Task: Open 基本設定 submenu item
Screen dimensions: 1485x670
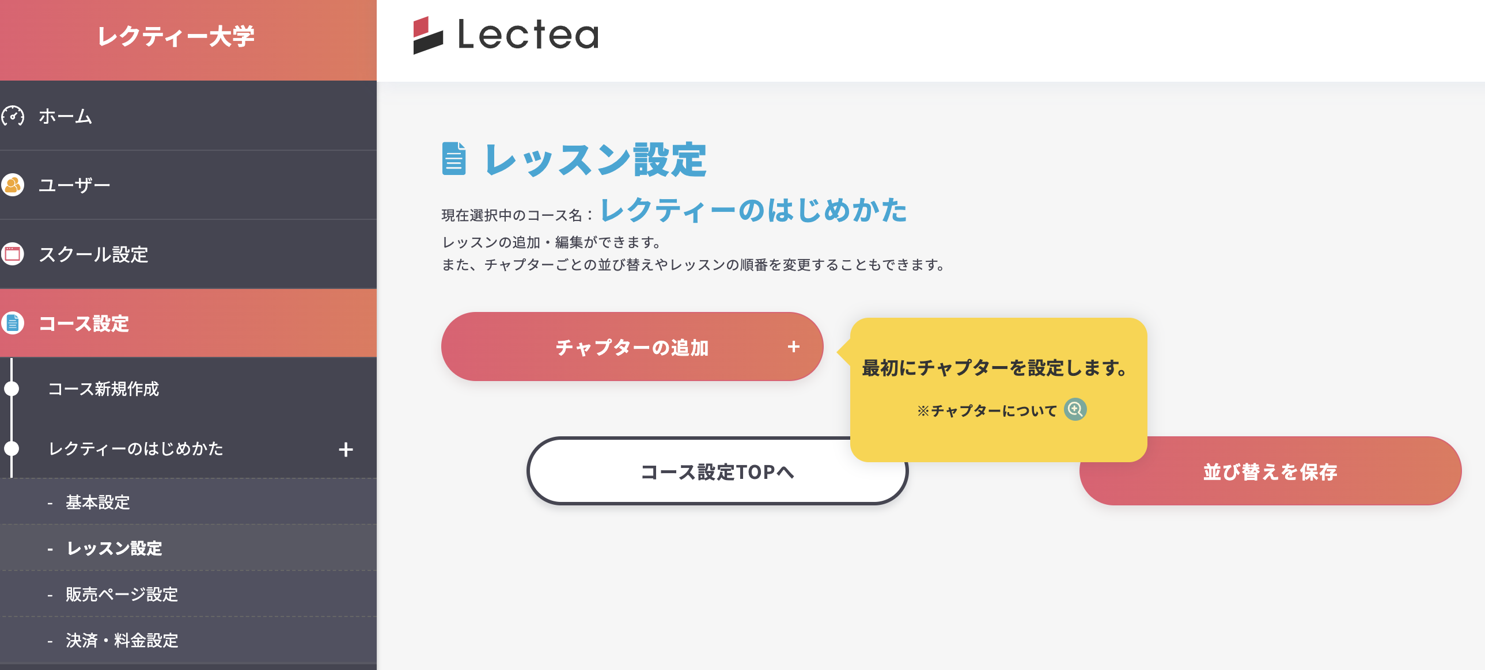Action: [98, 502]
